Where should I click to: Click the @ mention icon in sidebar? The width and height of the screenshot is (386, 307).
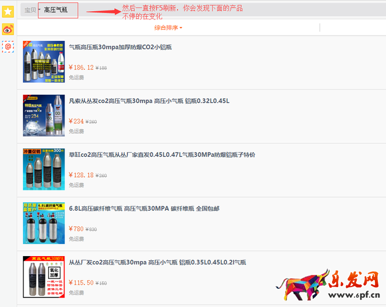coord(8,46)
